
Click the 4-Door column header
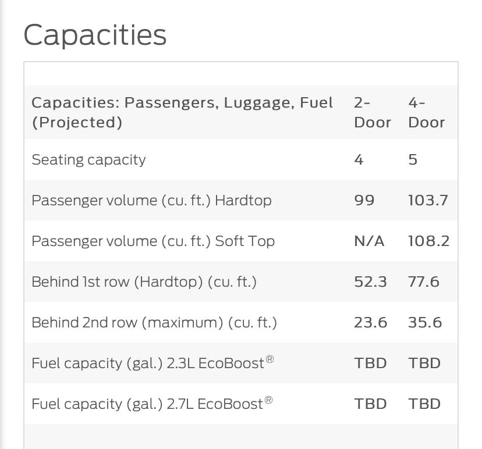pos(426,112)
